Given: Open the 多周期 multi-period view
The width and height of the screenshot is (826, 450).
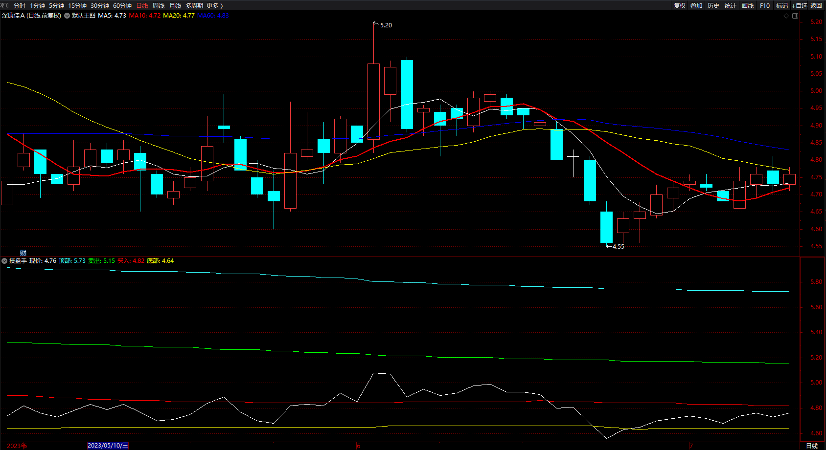Looking at the screenshot, I should click(x=194, y=6).
